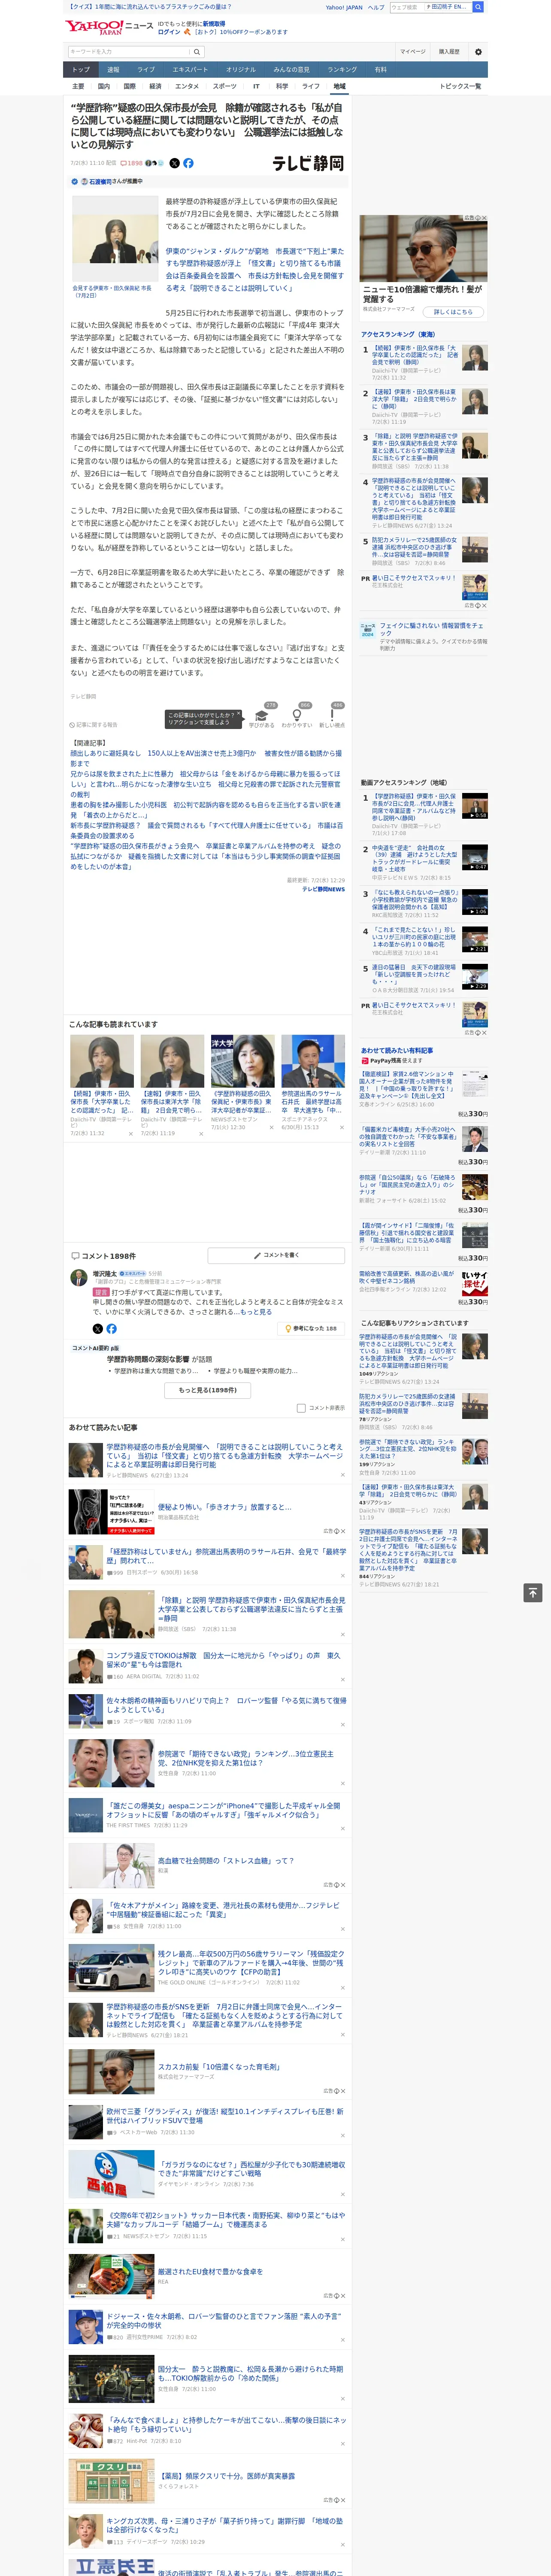
Task: Open article コンプラ違反でTOKIOは解散
Action: point(223,1660)
